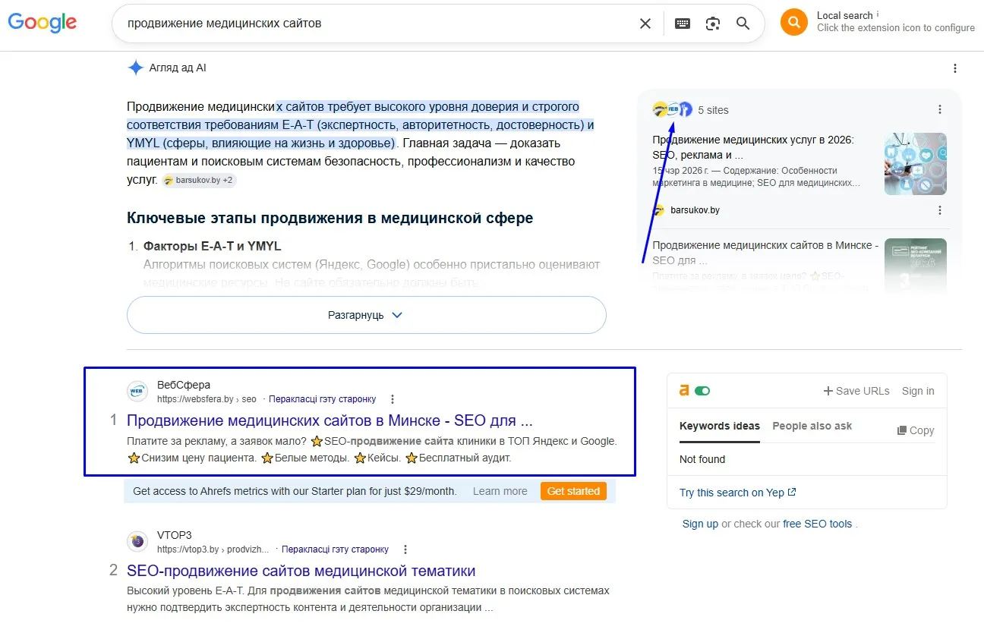Open SEO-продвижение сайтов медицинской тематики result
Screen dimensions: 984x636
click(301, 571)
